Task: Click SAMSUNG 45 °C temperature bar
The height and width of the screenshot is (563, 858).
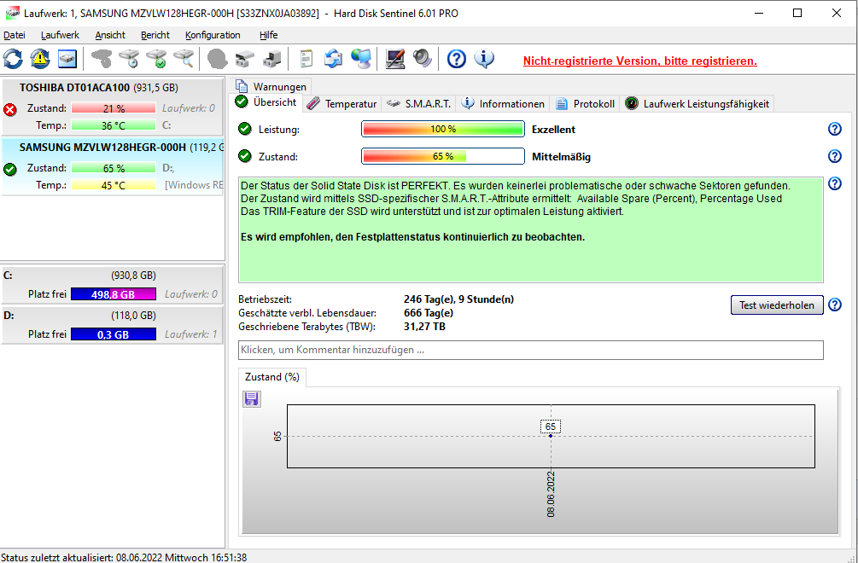Action: point(114,185)
